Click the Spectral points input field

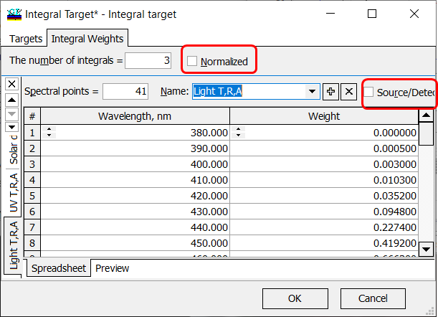coord(125,92)
